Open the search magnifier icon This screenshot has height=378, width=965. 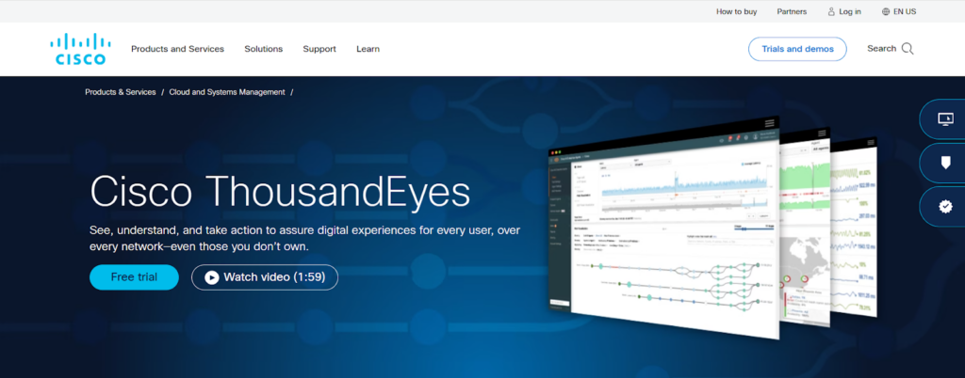point(908,49)
